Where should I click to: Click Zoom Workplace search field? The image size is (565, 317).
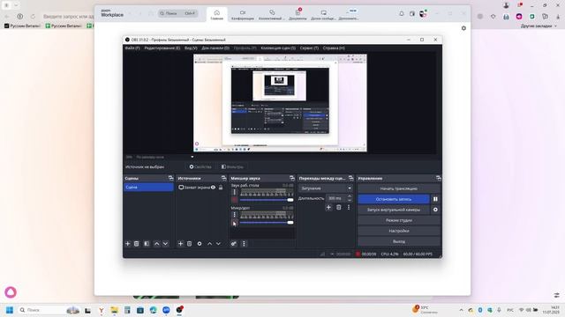(x=177, y=13)
